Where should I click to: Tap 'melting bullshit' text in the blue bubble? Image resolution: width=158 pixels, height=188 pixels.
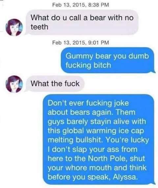point(75,140)
